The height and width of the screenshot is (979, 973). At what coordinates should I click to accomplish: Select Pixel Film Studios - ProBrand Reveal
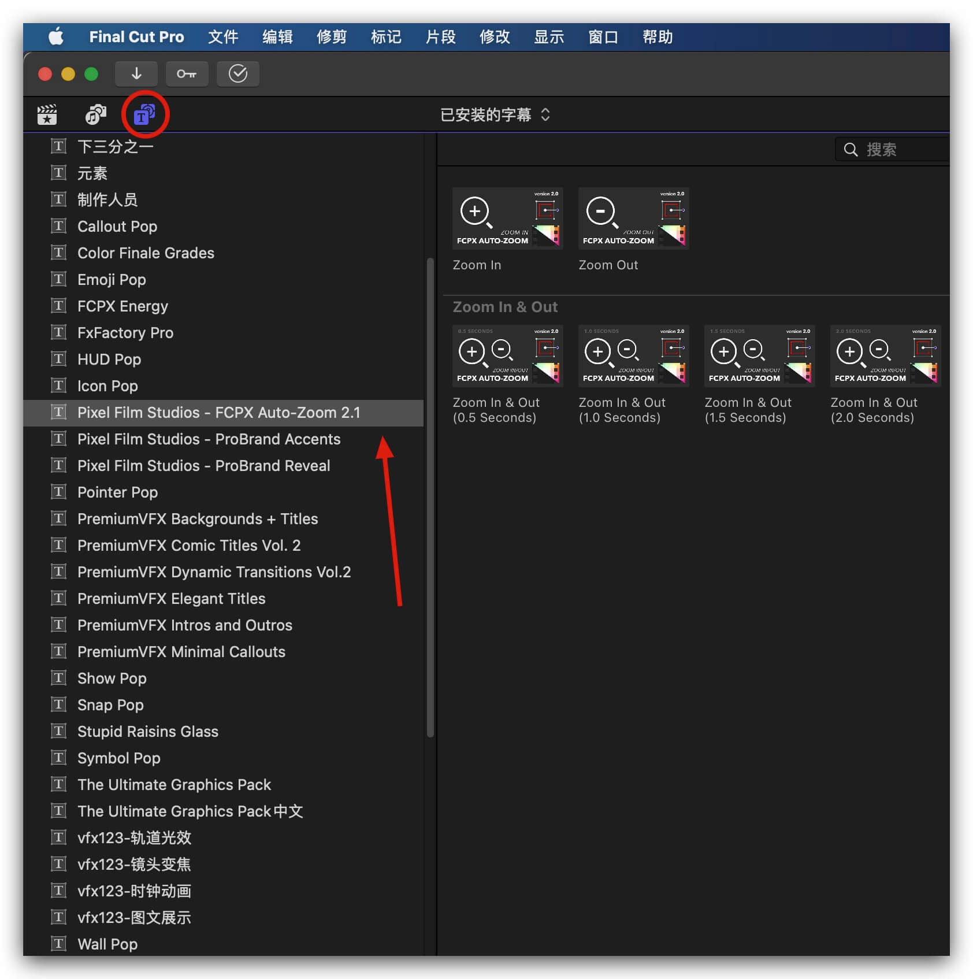pos(223,466)
